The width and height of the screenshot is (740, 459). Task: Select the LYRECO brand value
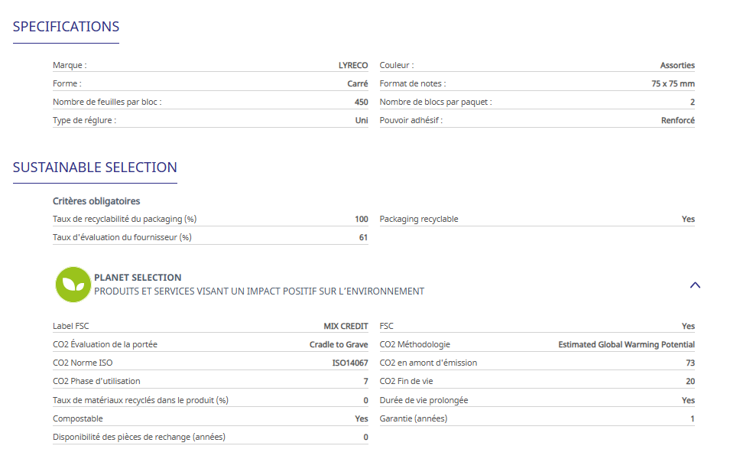point(353,66)
